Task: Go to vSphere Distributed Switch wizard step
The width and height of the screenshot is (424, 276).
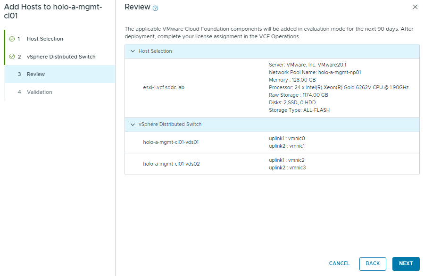Action: click(x=61, y=57)
